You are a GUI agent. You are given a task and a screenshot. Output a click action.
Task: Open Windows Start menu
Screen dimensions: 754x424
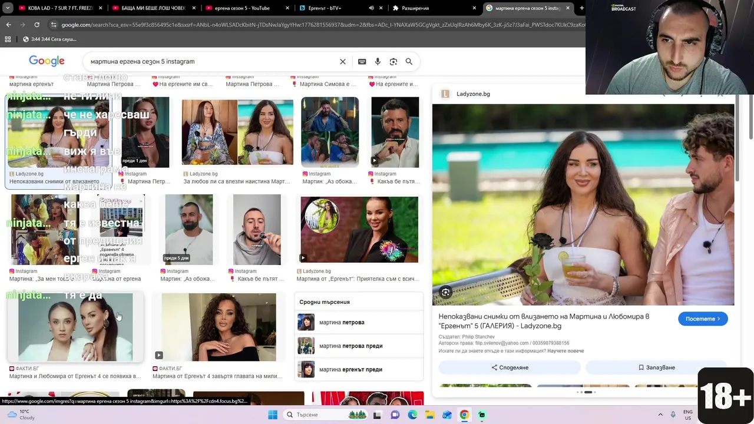pos(272,415)
